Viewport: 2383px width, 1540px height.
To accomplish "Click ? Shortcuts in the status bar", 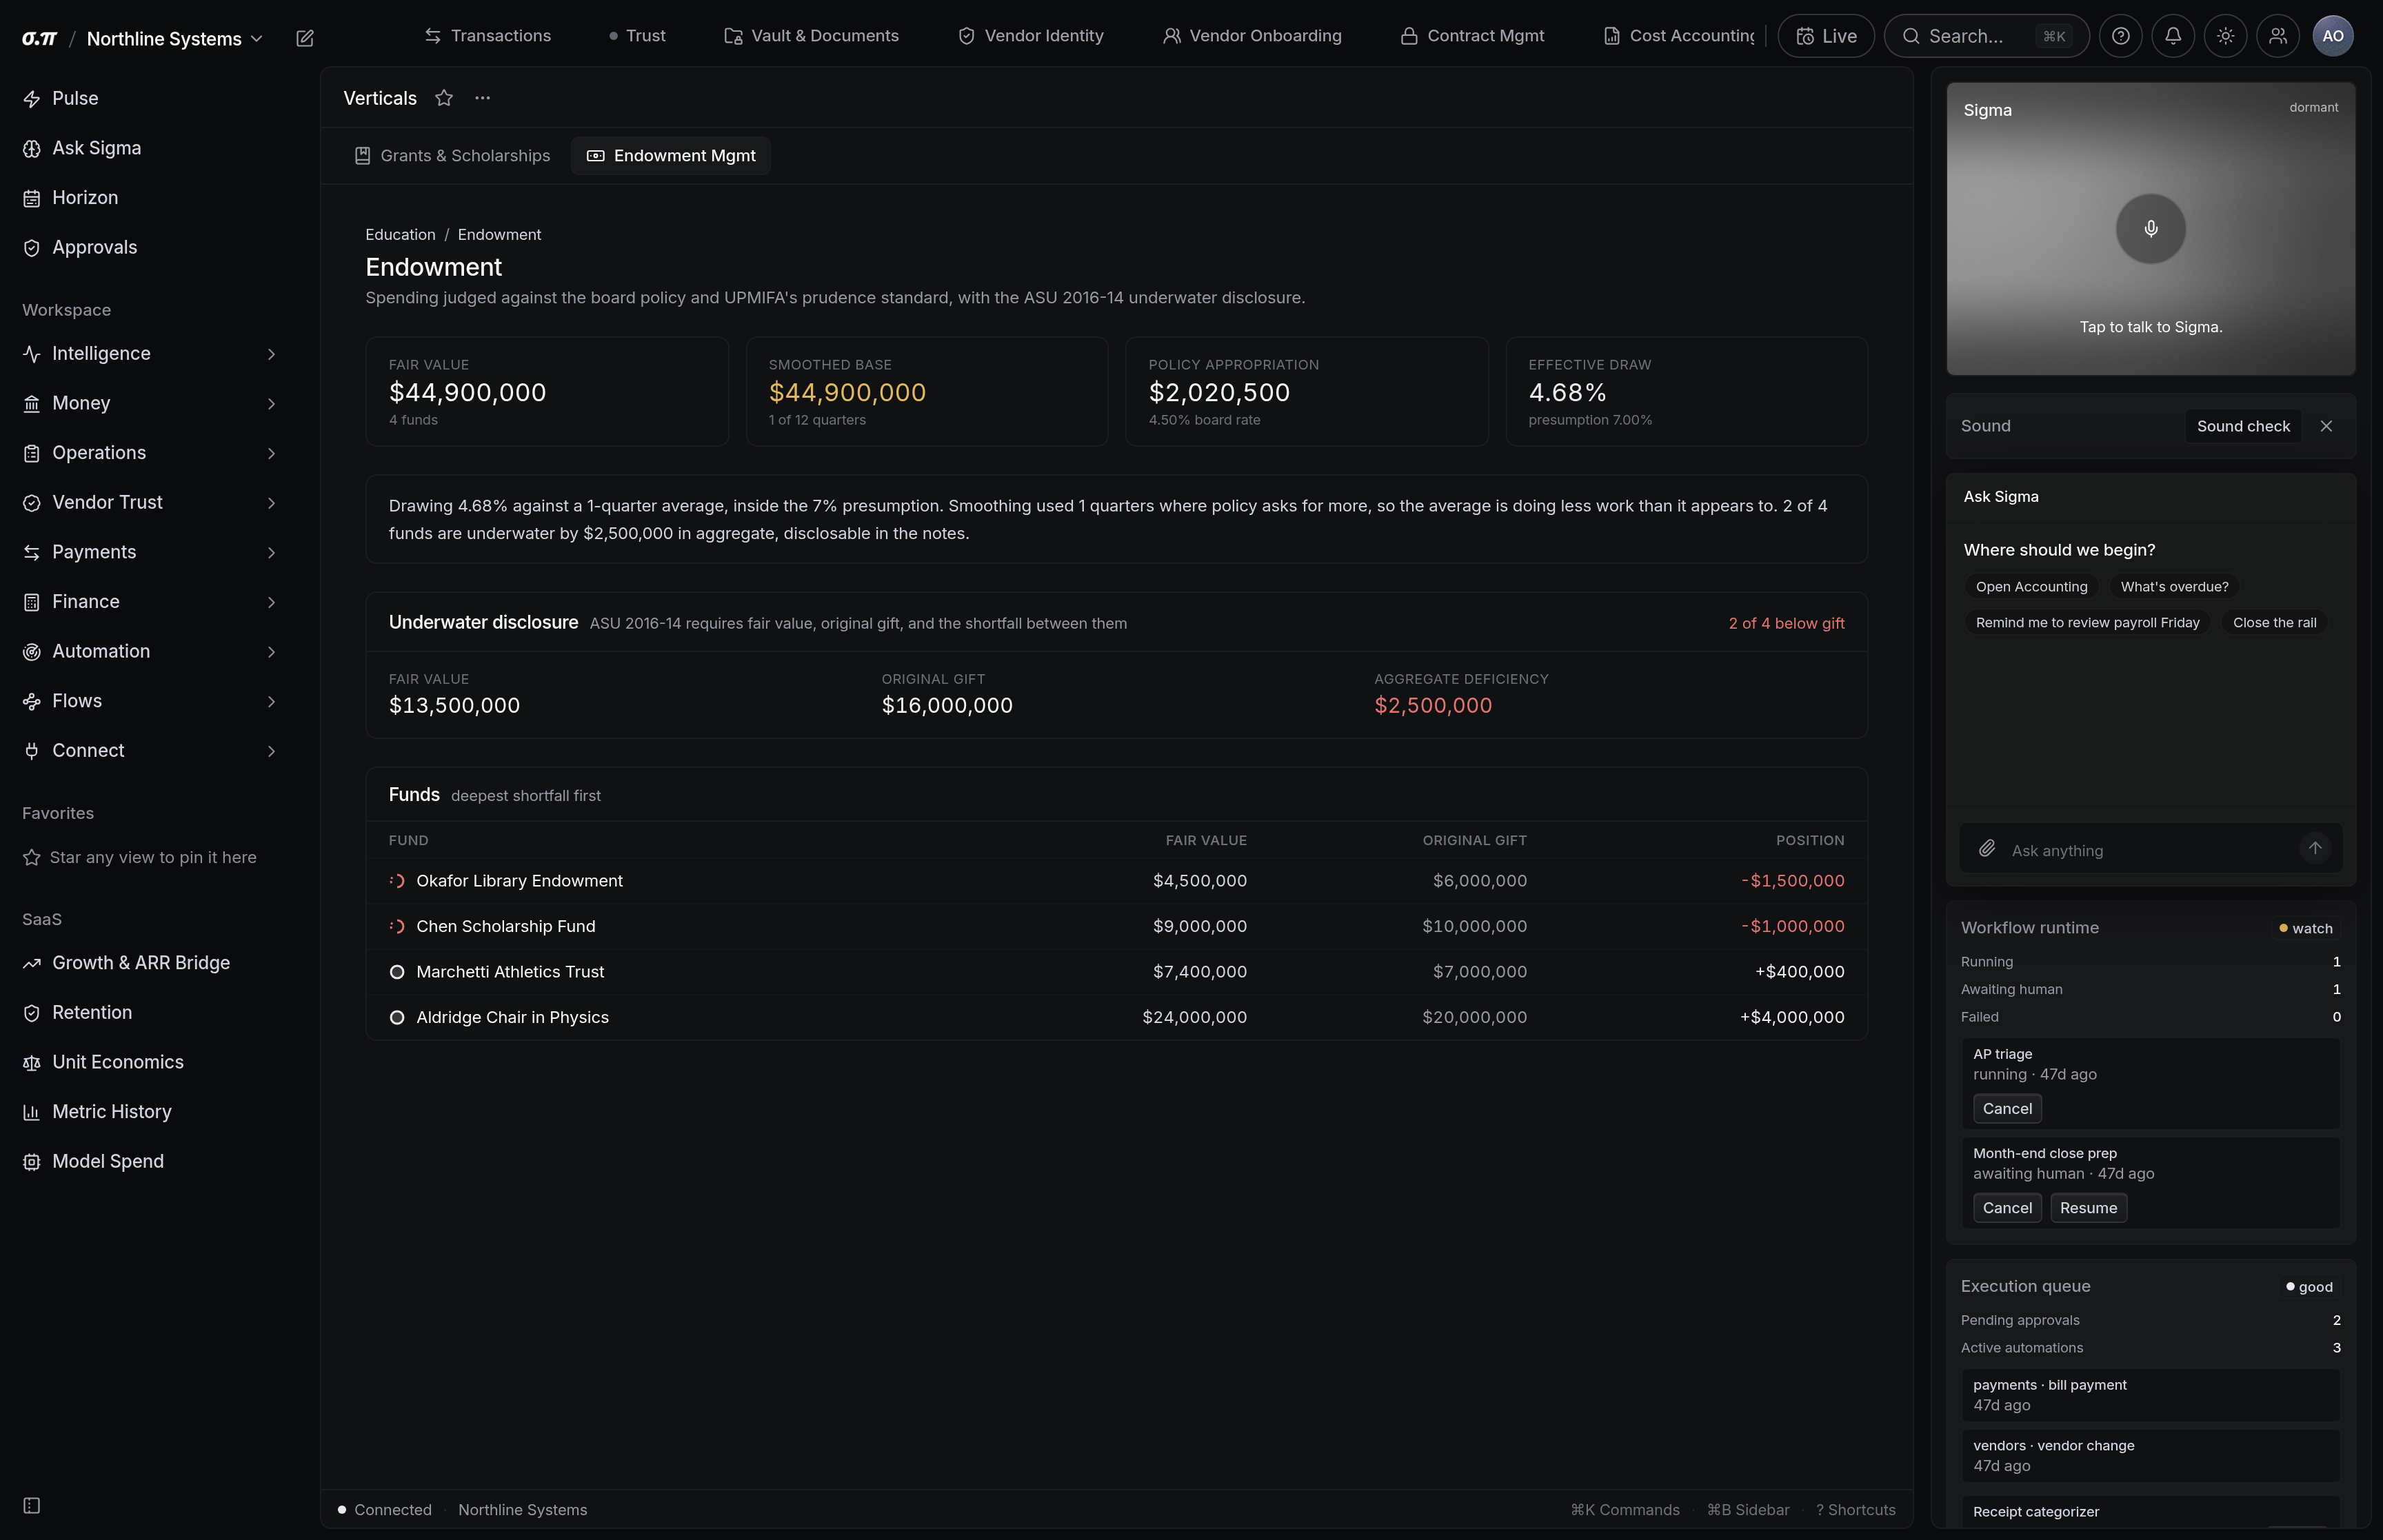I will coord(1855,1510).
